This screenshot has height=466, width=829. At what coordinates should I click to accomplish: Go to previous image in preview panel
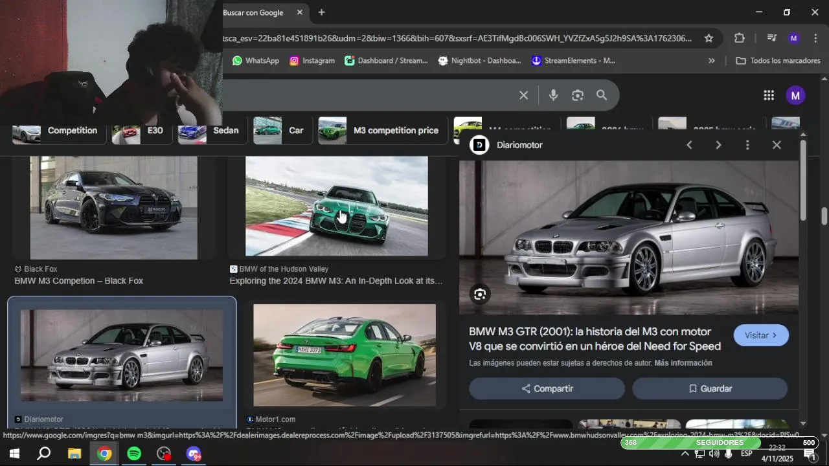tap(689, 145)
